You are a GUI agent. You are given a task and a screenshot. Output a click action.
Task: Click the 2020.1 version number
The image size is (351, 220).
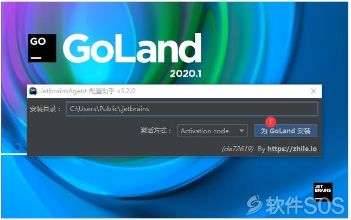click(x=186, y=74)
